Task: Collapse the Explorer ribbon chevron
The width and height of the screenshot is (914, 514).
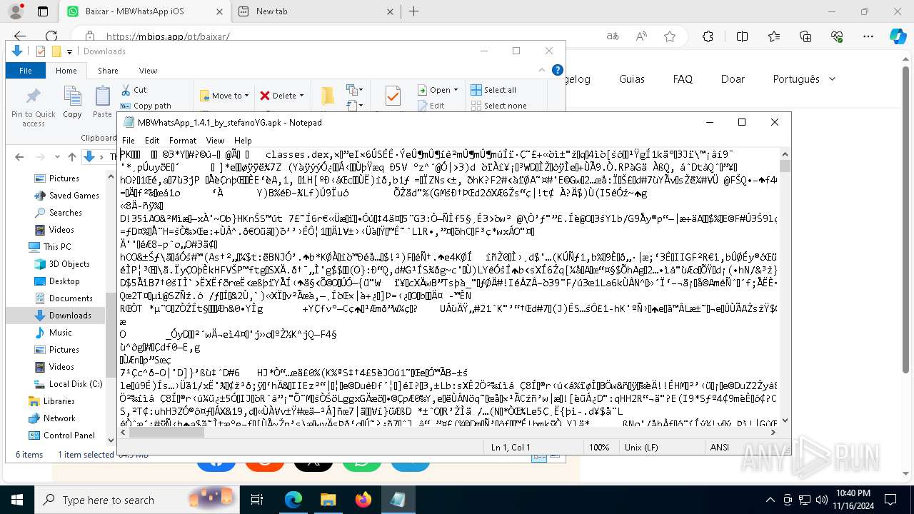Action: (541, 70)
